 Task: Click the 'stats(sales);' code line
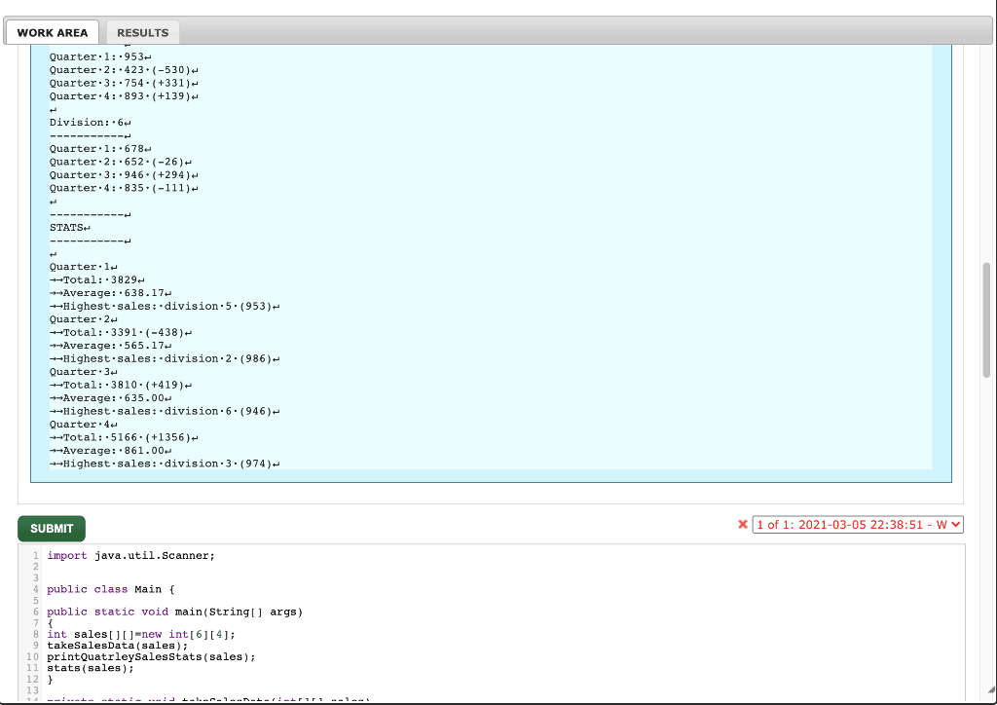(91, 668)
